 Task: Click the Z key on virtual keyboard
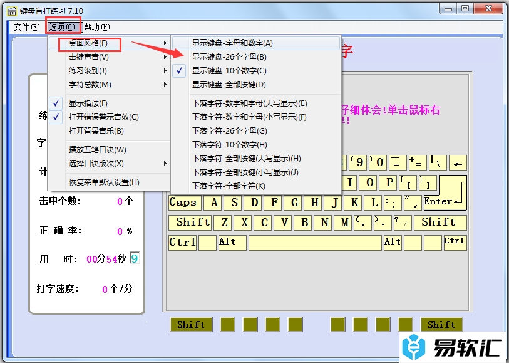pos(224,223)
